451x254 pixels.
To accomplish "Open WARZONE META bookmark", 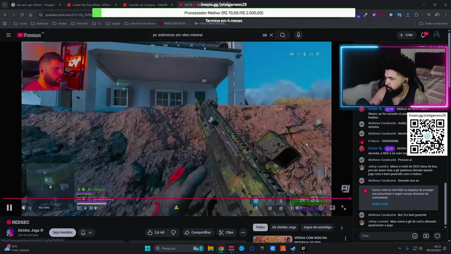I will [x=174, y=24].
